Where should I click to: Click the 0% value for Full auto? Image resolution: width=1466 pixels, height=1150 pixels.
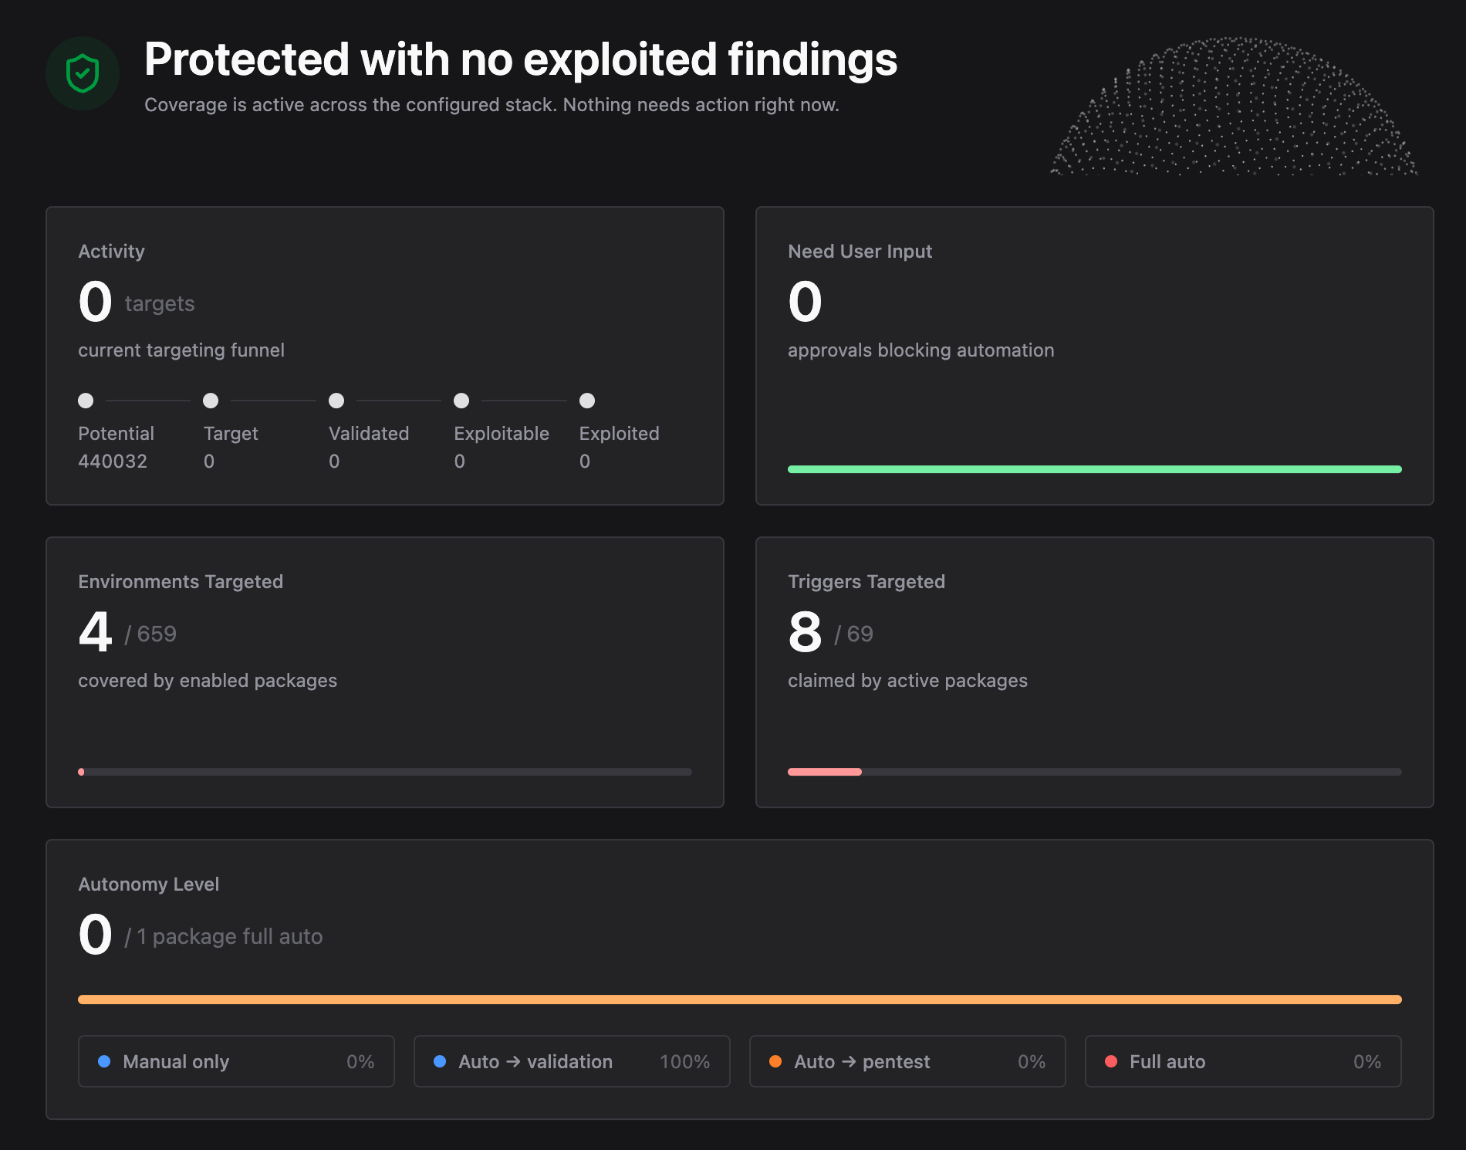(1367, 1062)
